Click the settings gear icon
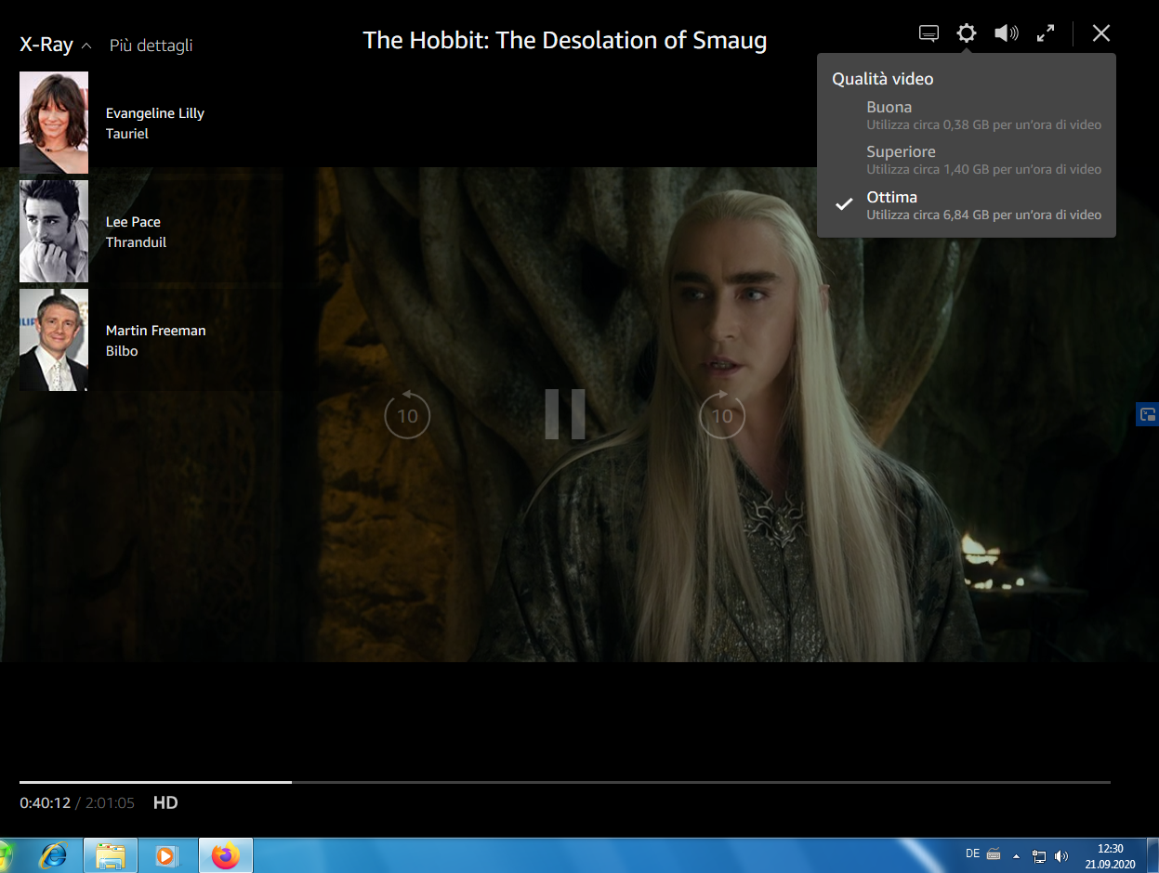Viewport: 1159px width, 873px height. (x=967, y=33)
